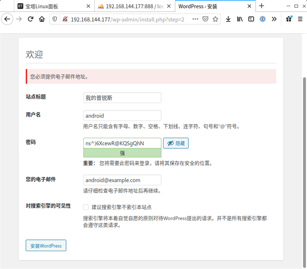Edit the 站点标题 site title field
The width and height of the screenshot is (307, 269).
point(122,98)
